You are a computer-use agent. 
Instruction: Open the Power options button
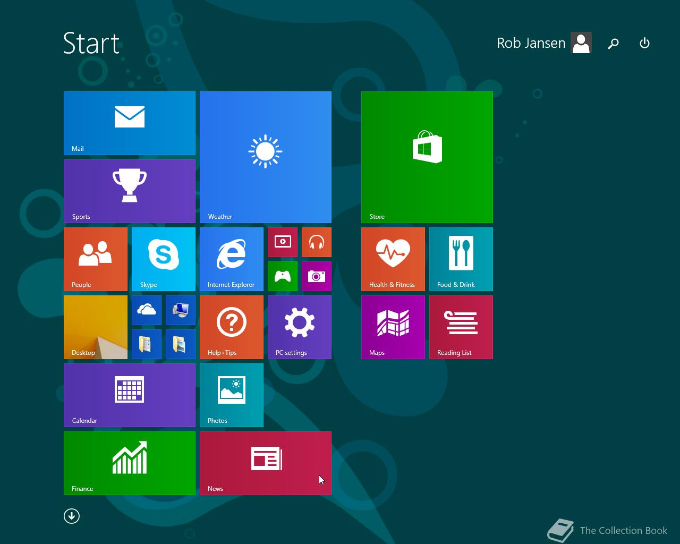point(644,43)
